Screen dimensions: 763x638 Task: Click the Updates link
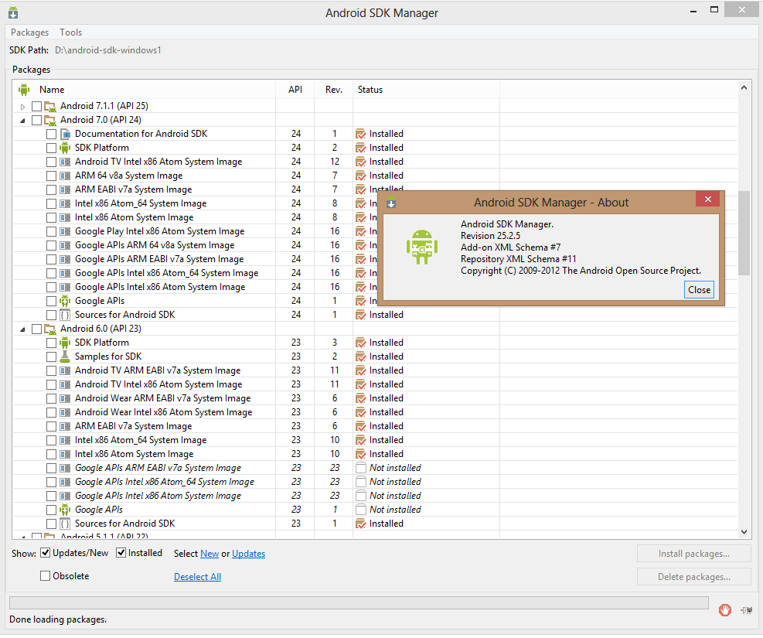point(249,554)
